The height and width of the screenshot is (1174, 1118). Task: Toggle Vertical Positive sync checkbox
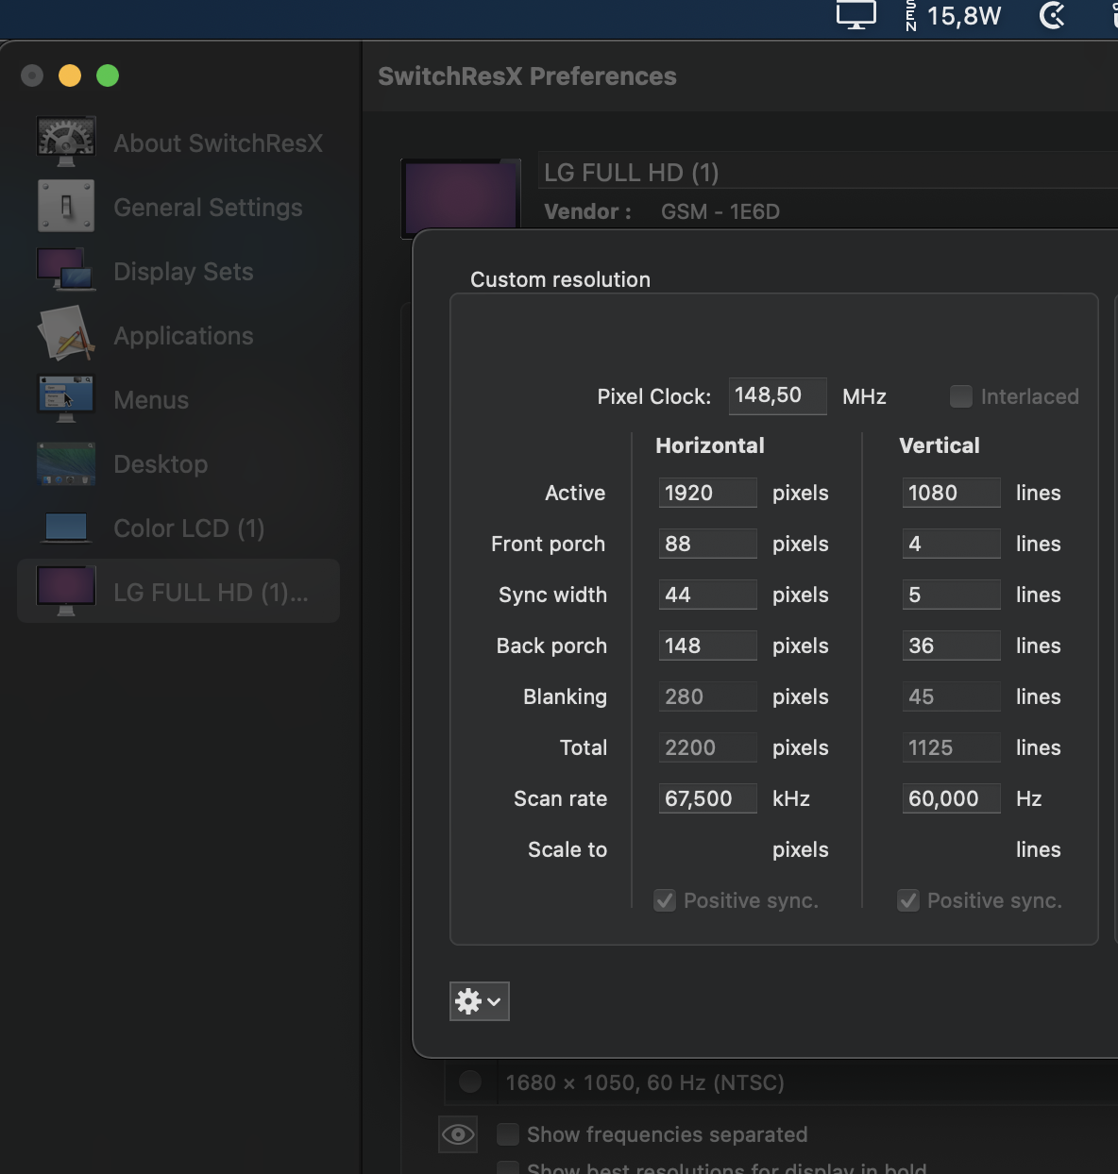[908, 900]
